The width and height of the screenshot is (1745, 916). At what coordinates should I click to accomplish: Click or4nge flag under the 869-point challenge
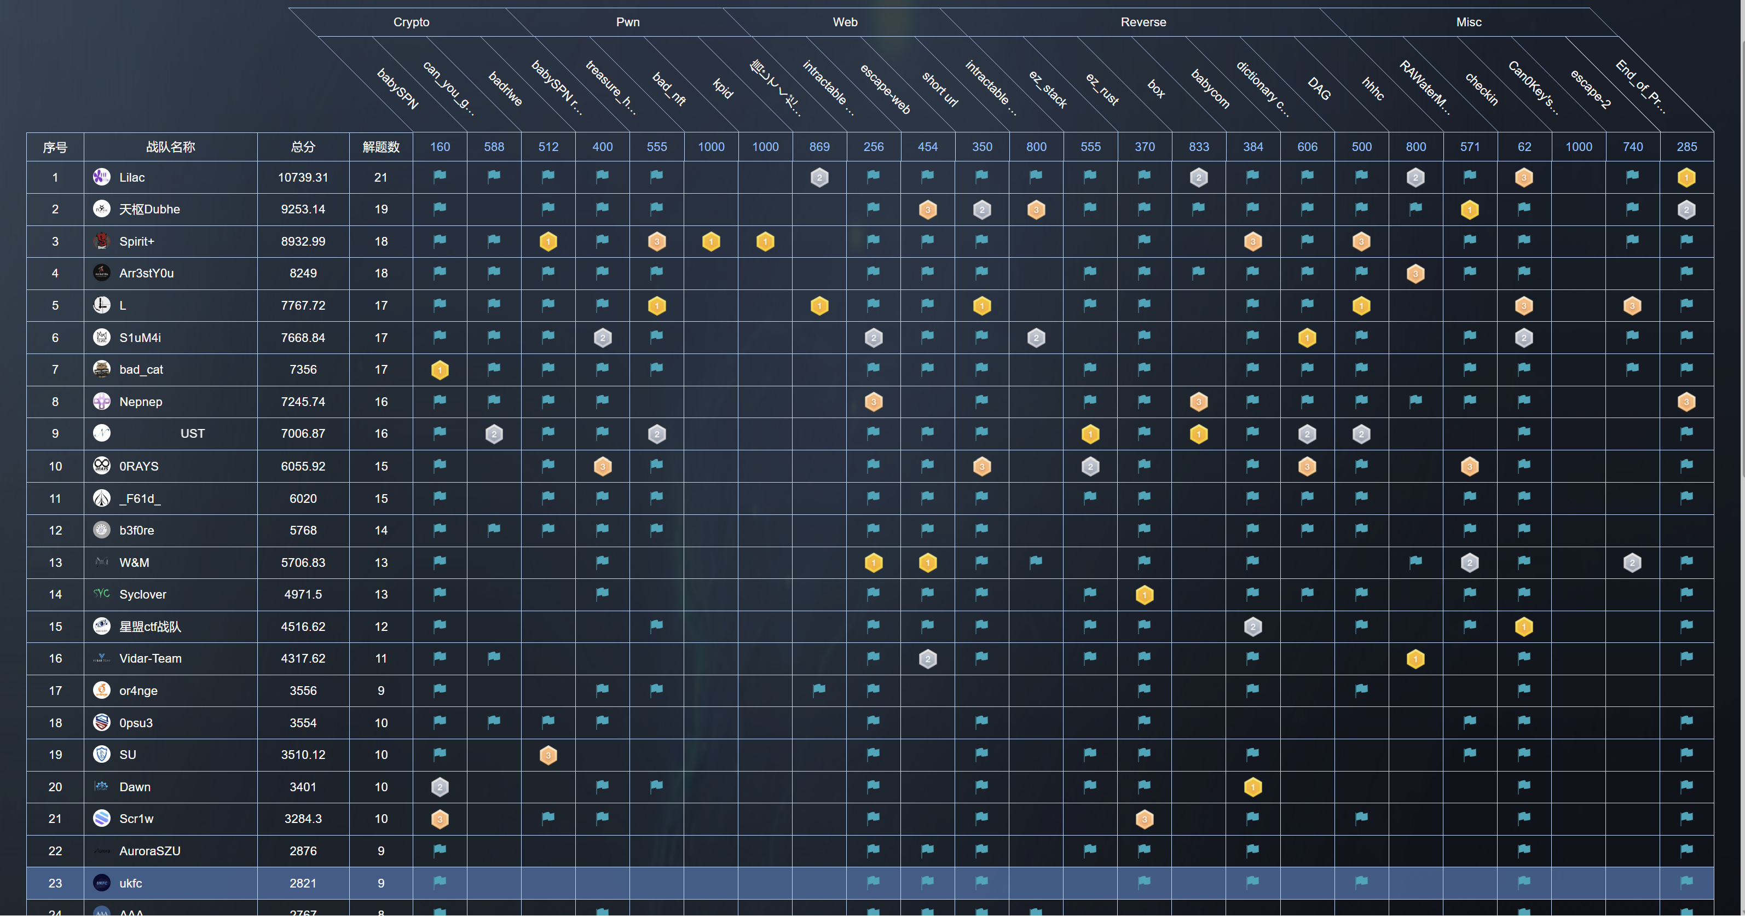pos(819,690)
